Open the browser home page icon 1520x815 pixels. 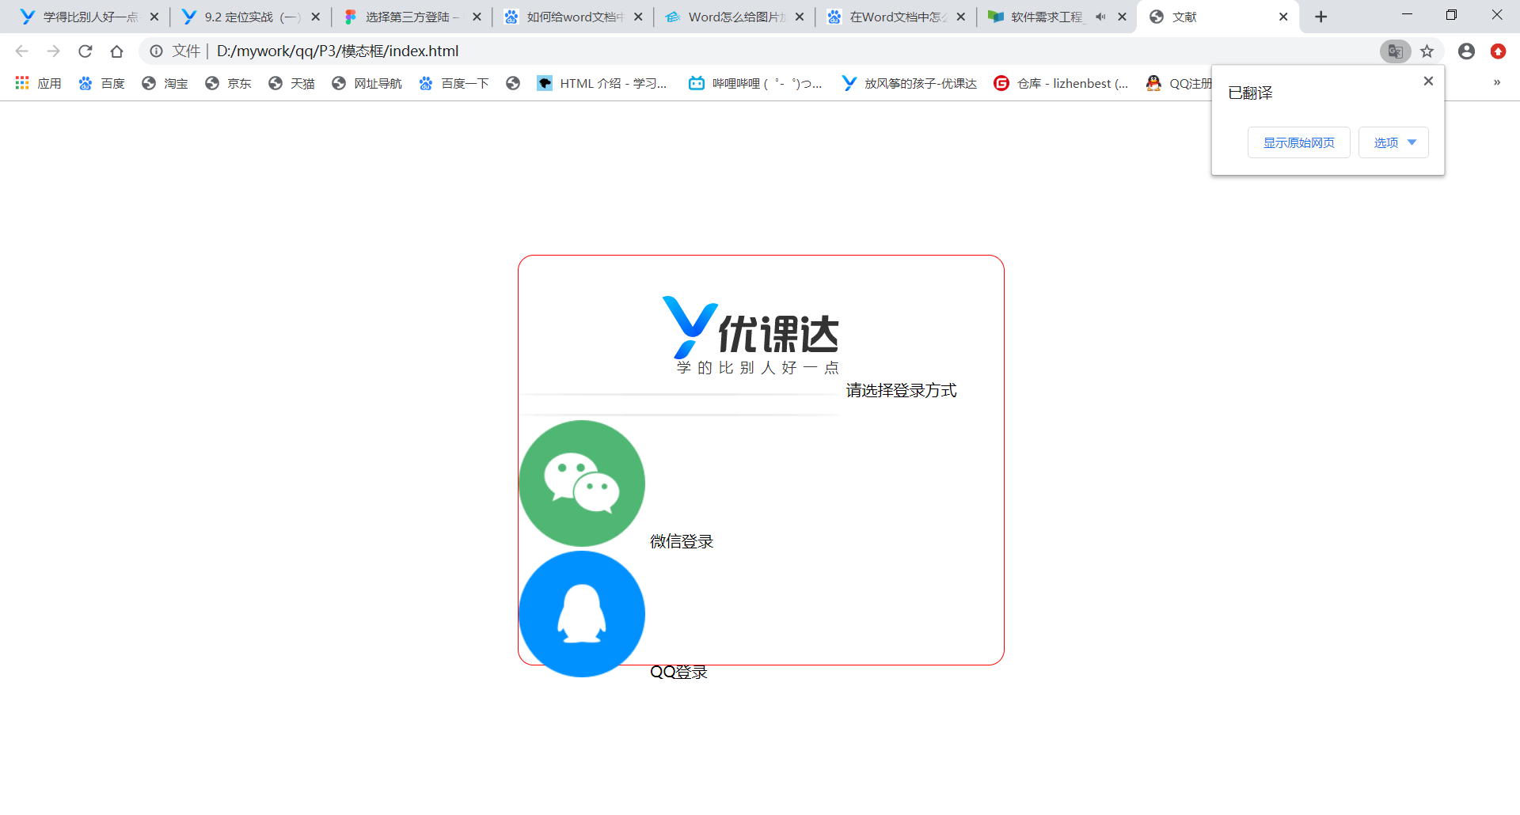click(x=116, y=51)
